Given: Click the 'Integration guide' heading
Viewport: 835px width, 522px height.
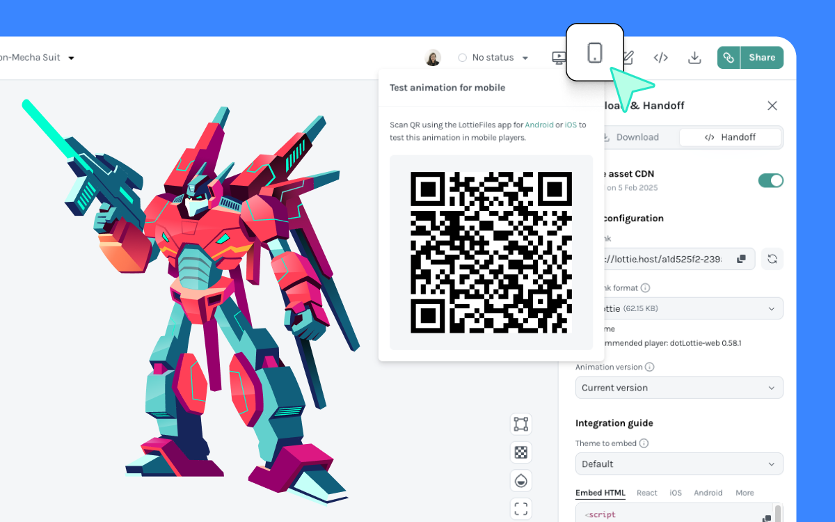Looking at the screenshot, I should pos(614,423).
